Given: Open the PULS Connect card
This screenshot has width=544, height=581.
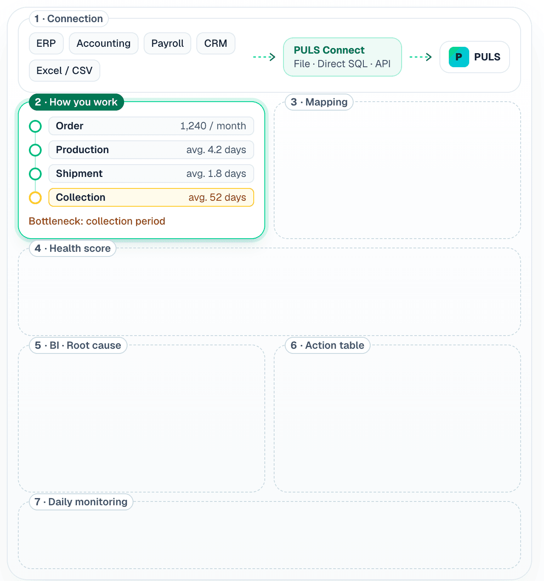Looking at the screenshot, I should [343, 57].
